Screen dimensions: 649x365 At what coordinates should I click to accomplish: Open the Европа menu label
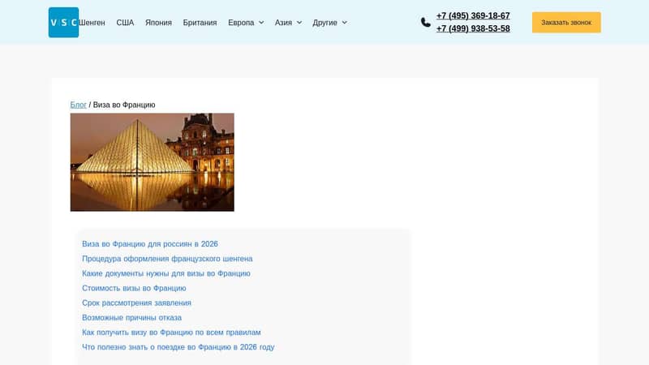[241, 23]
